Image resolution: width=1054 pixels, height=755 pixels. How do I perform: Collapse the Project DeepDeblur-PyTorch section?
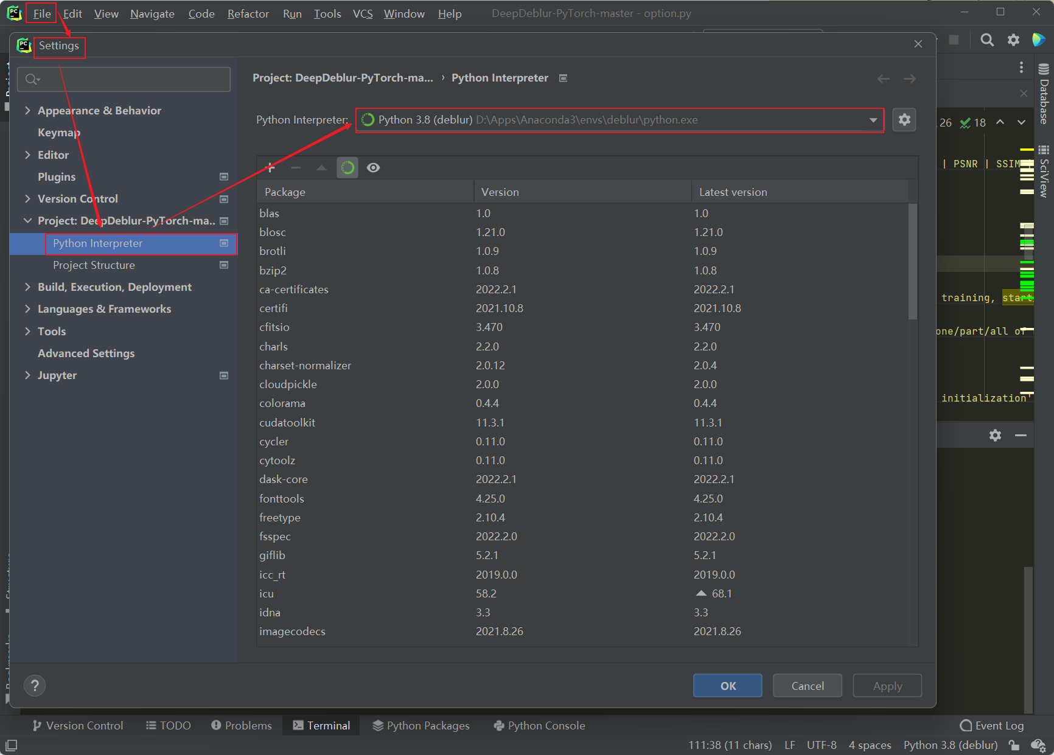tap(27, 220)
